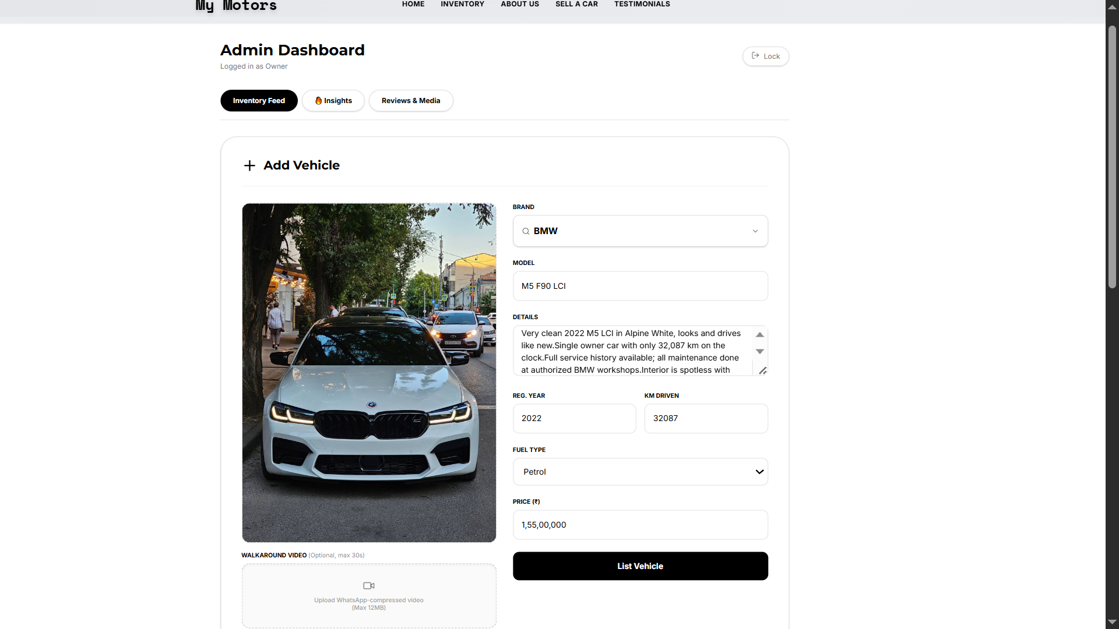Focus the Price input field

click(x=640, y=525)
